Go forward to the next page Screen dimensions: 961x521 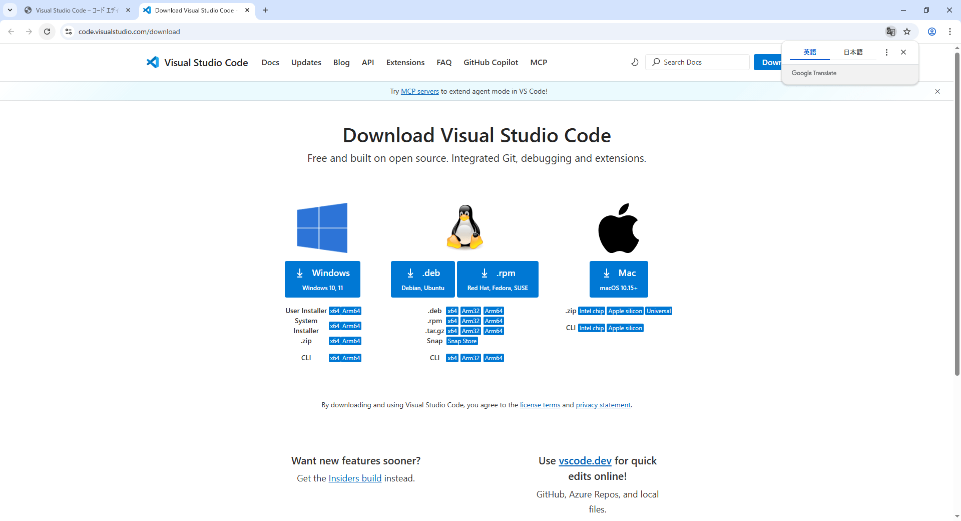click(x=29, y=32)
